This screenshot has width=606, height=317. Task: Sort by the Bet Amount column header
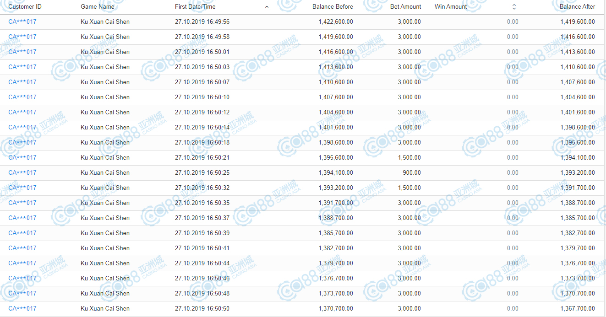405,7
